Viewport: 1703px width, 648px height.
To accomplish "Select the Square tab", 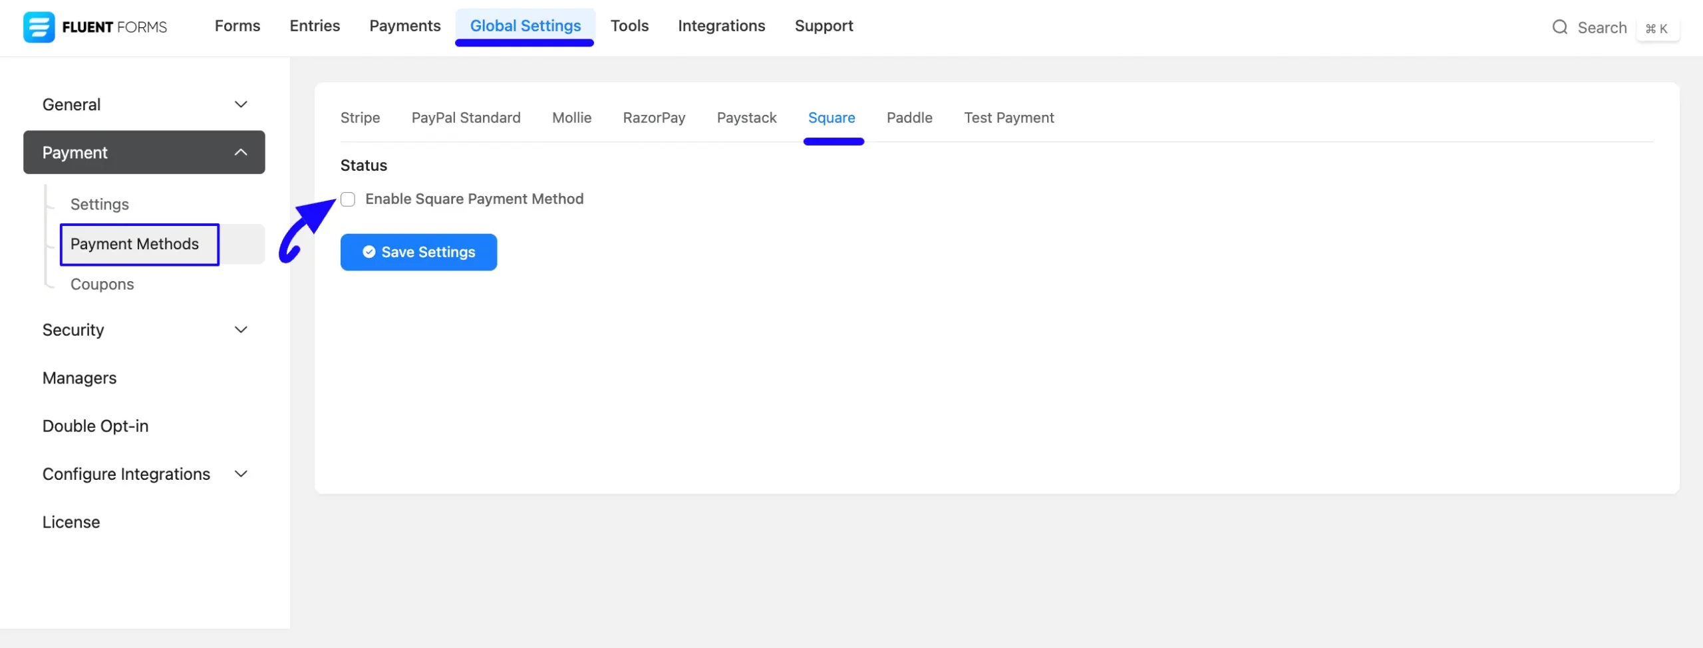I will 832,118.
